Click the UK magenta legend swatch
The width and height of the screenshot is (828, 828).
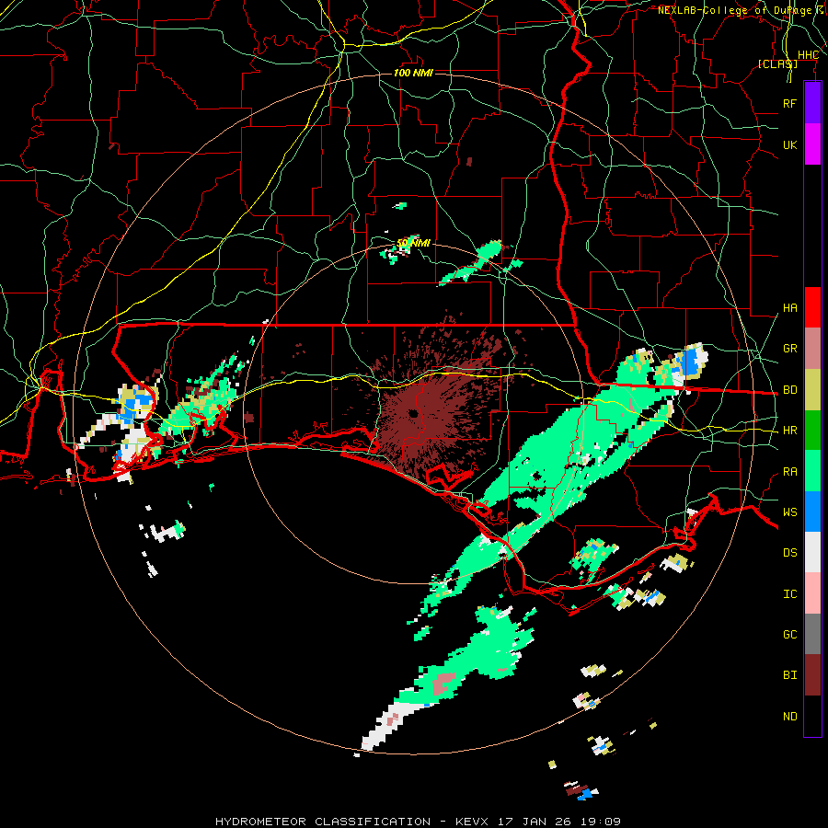click(812, 144)
